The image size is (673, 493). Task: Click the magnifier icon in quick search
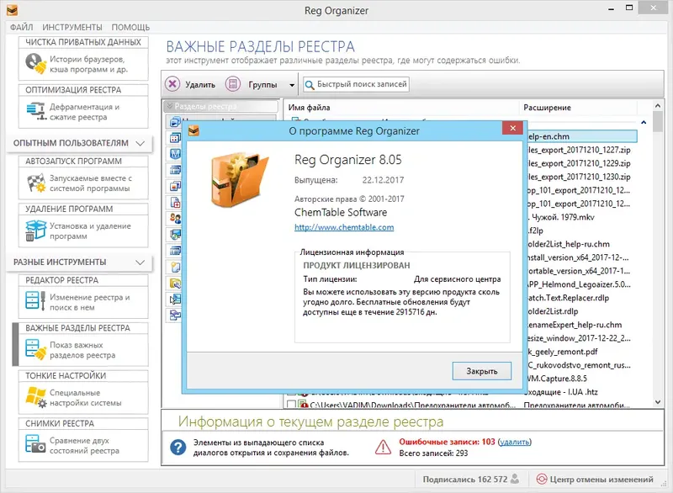click(309, 84)
